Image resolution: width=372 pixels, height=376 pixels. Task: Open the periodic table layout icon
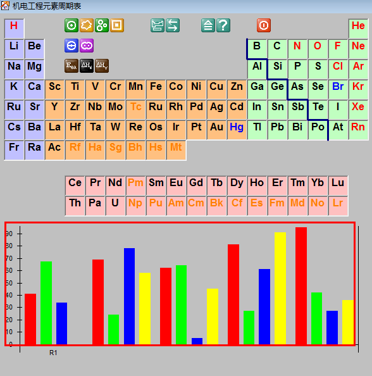158,25
